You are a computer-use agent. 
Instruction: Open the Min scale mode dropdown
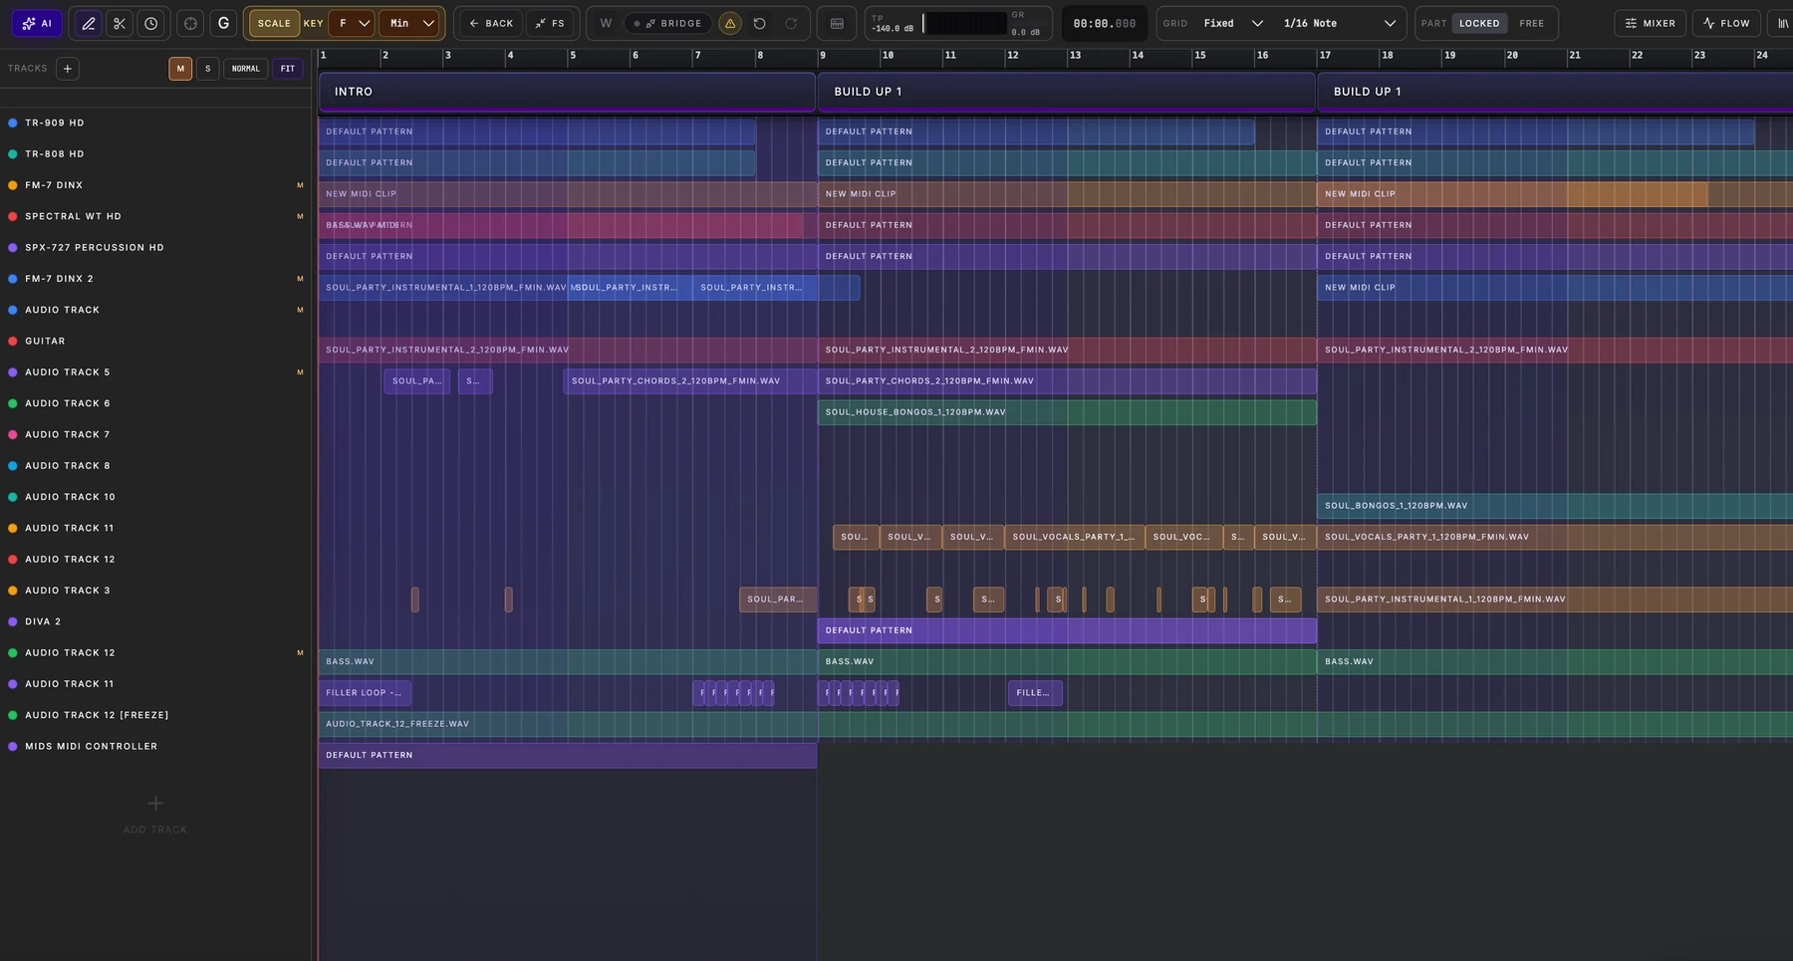411,23
